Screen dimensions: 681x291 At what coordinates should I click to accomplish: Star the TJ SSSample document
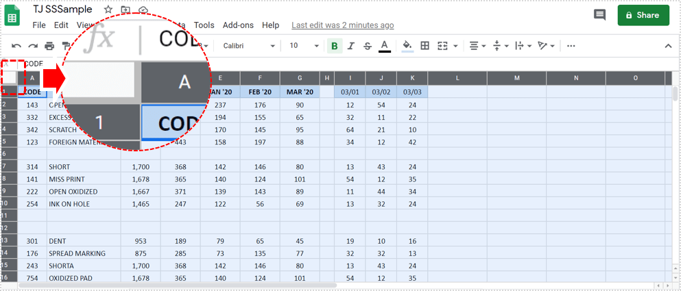pos(108,10)
